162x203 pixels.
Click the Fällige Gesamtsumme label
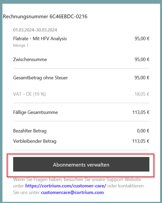tap(35, 112)
